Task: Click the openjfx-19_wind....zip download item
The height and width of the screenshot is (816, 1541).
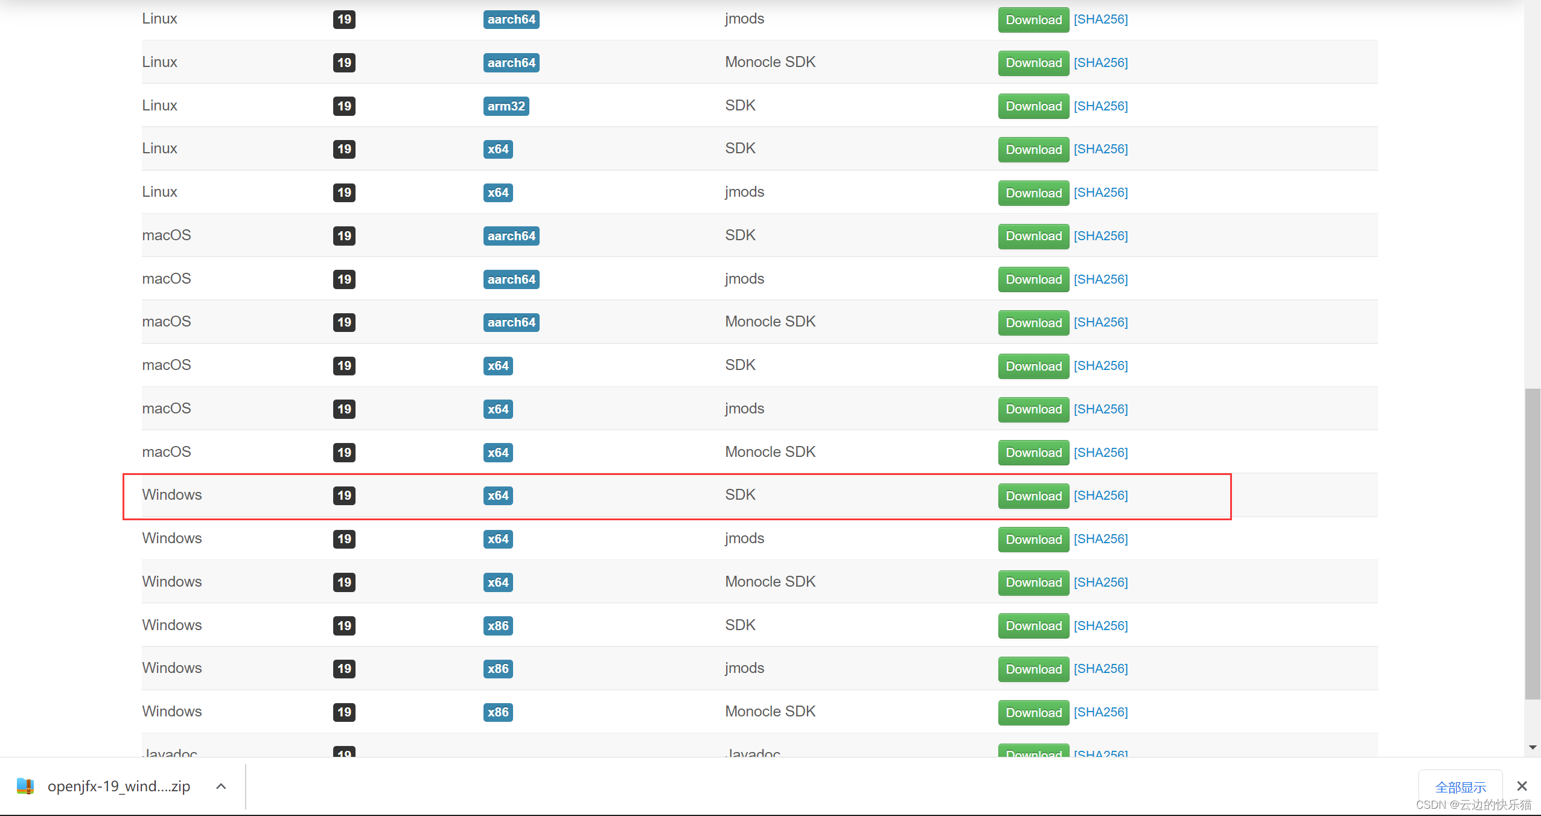Action: 119,786
